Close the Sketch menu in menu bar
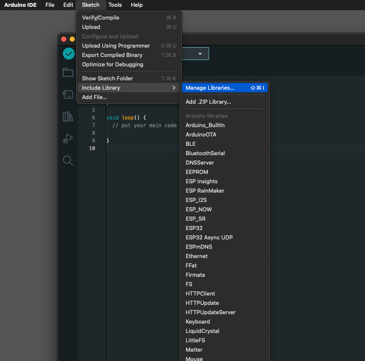 tap(91, 5)
